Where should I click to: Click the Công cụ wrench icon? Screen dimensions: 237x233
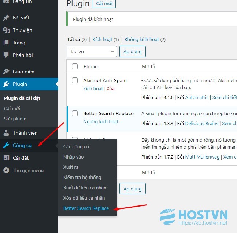point(6,145)
